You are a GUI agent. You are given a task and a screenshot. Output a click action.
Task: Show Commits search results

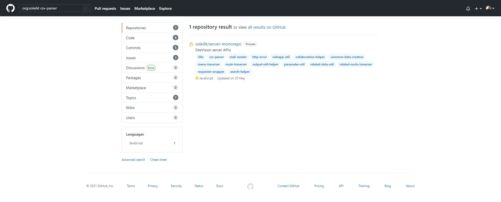click(152, 48)
